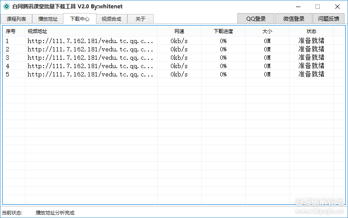This screenshot has height=218, width=348.
Task: Click row 2 准备就绪 status
Action: click(x=311, y=49)
